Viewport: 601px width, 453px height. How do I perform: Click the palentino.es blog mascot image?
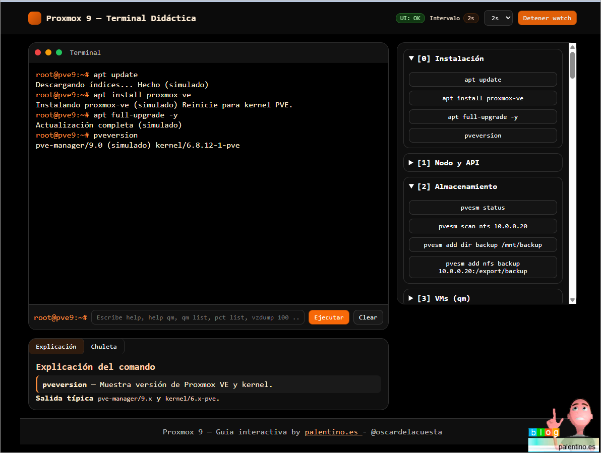pos(563,426)
